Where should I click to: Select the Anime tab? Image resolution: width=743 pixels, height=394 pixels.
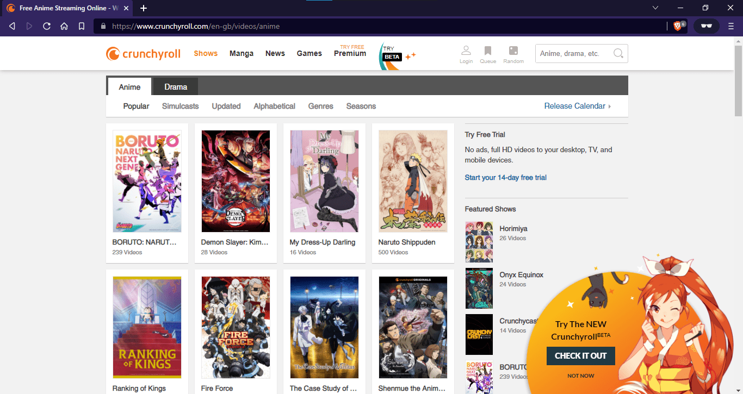point(129,87)
